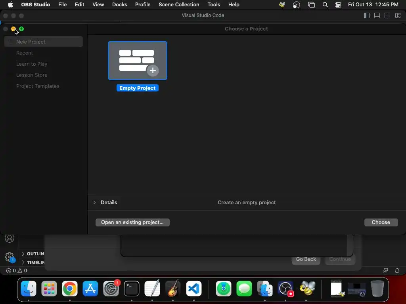Minimize the Choose a Project window
Image resolution: width=406 pixels, height=304 pixels.
(13, 29)
